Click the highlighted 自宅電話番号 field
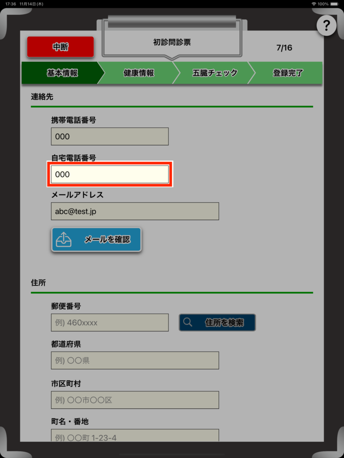The image size is (344, 458). pyautogui.click(x=110, y=174)
